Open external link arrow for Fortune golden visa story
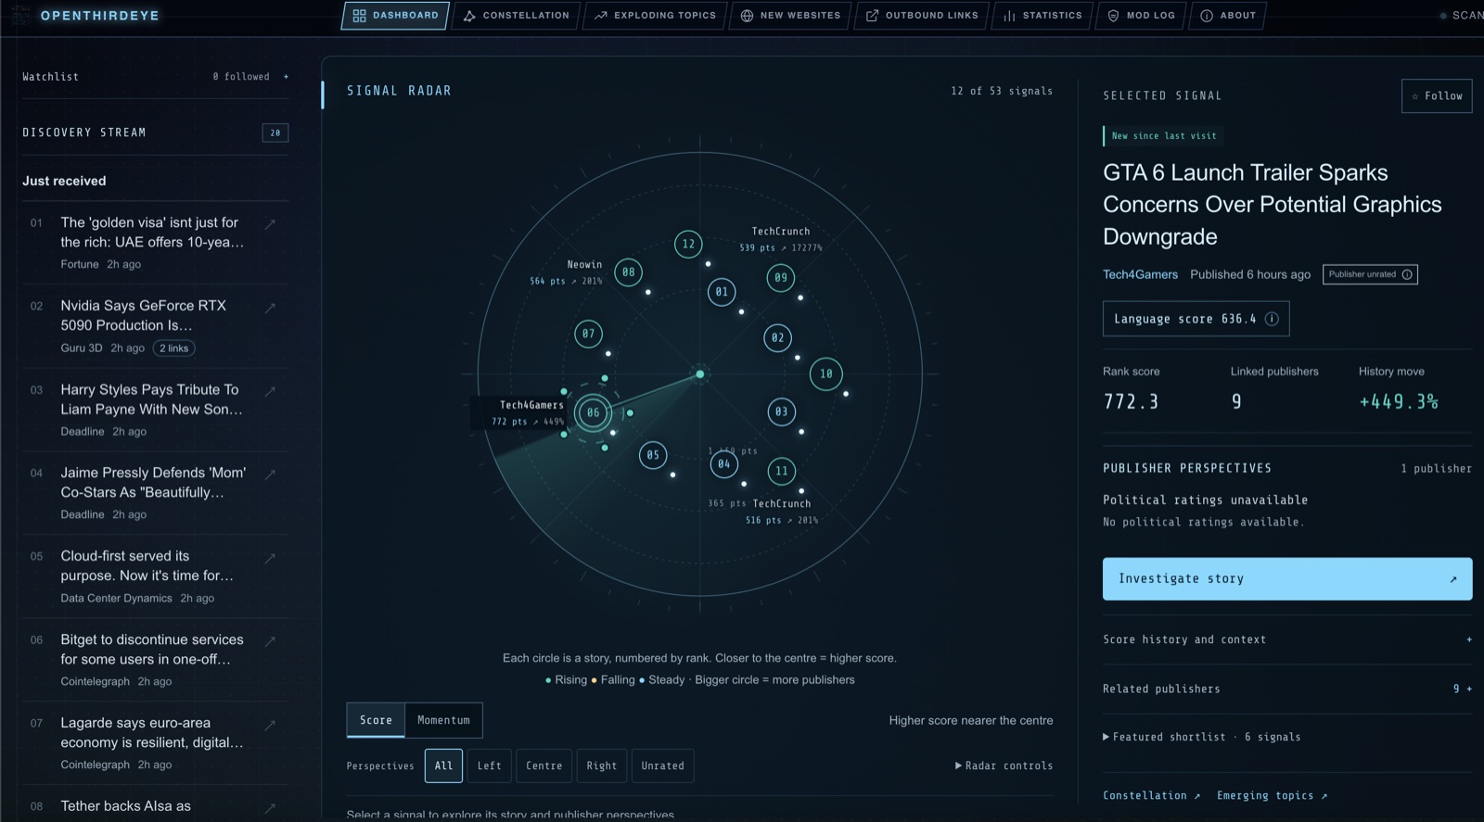Viewport: 1484px width, 822px height. (x=270, y=224)
